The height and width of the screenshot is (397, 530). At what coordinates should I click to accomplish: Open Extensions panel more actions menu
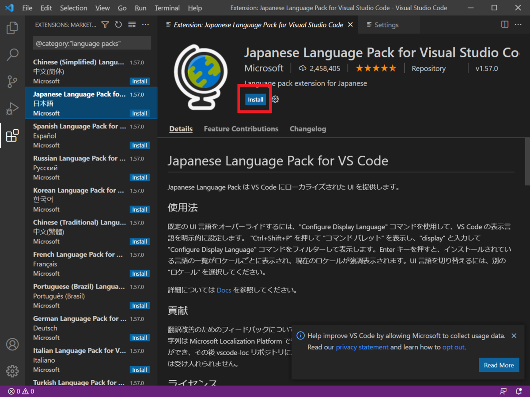tap(145, 25)
